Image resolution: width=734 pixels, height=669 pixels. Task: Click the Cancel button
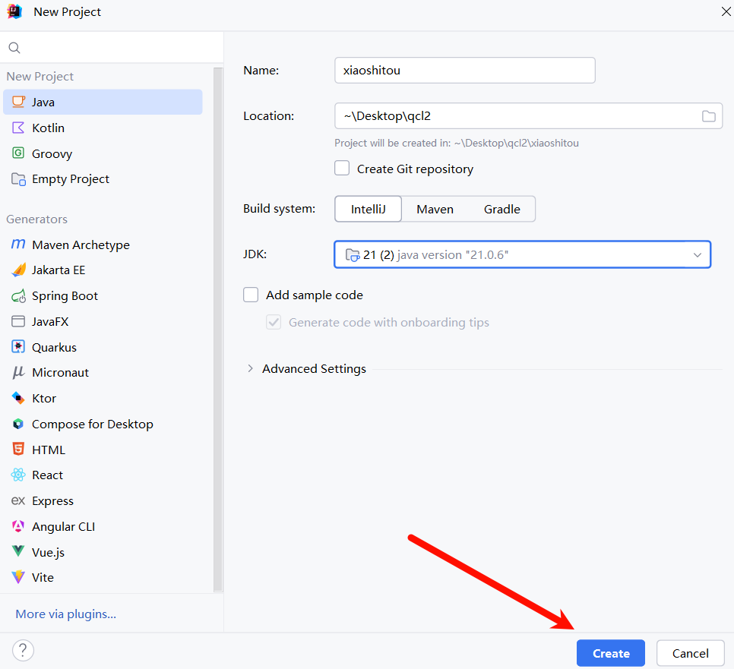point(690,653)
